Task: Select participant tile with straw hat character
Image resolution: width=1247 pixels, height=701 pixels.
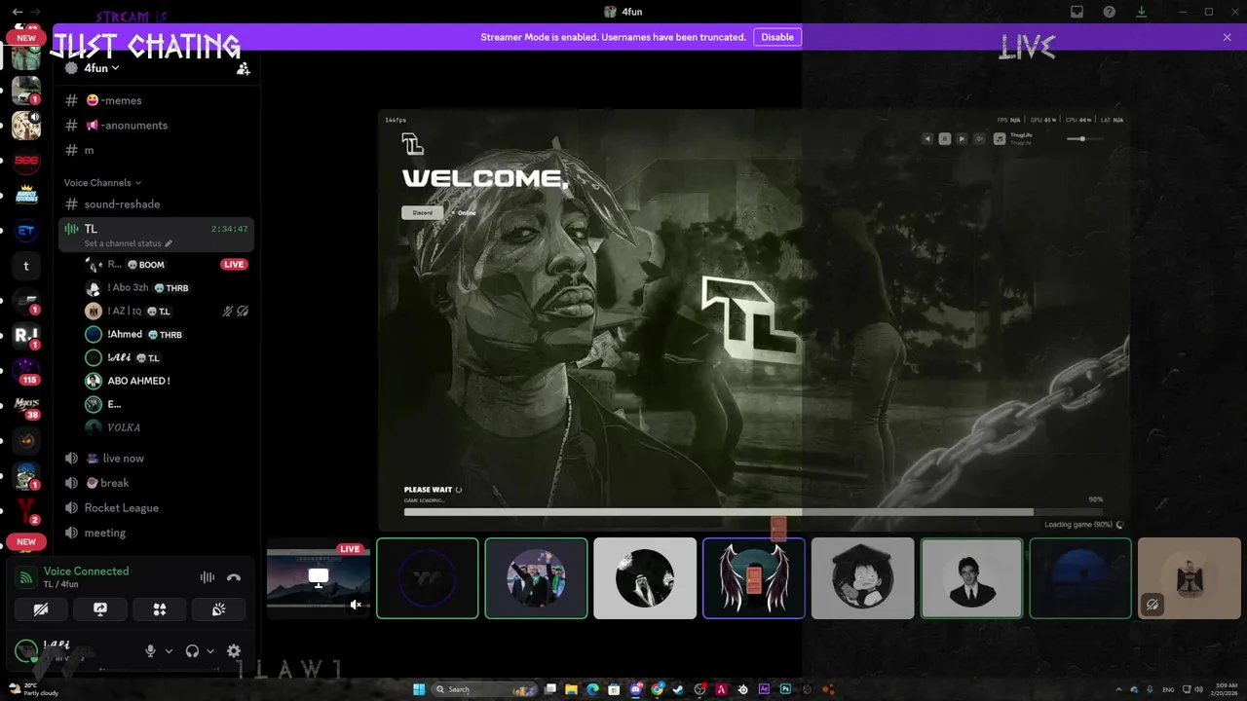Action: pyautogui.click(x=863, y=578)
